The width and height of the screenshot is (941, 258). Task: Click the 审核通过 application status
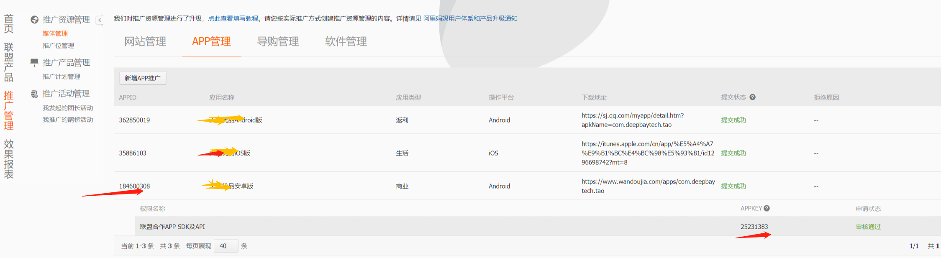(868, 227)
